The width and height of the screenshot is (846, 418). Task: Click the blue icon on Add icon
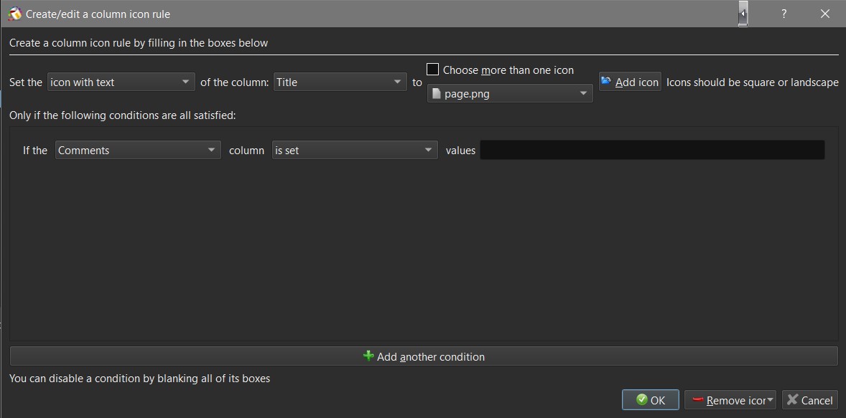(606, 82)
